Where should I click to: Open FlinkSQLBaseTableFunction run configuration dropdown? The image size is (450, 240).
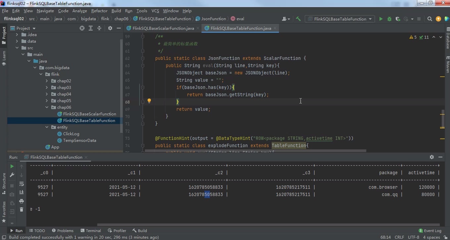click(340, 19)
